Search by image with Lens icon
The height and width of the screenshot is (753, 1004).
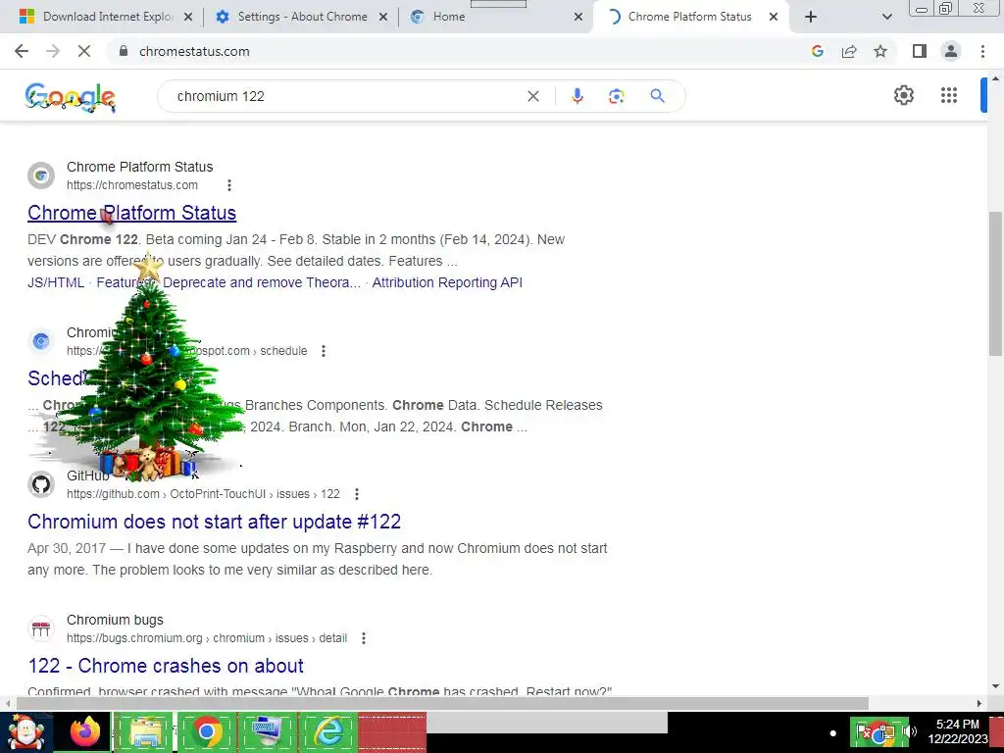pyautogui.click(x=616, y=96)
